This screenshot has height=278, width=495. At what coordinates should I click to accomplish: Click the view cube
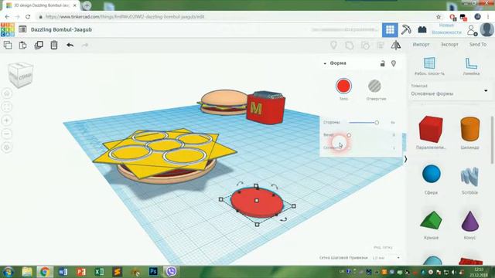pos(21,75)
